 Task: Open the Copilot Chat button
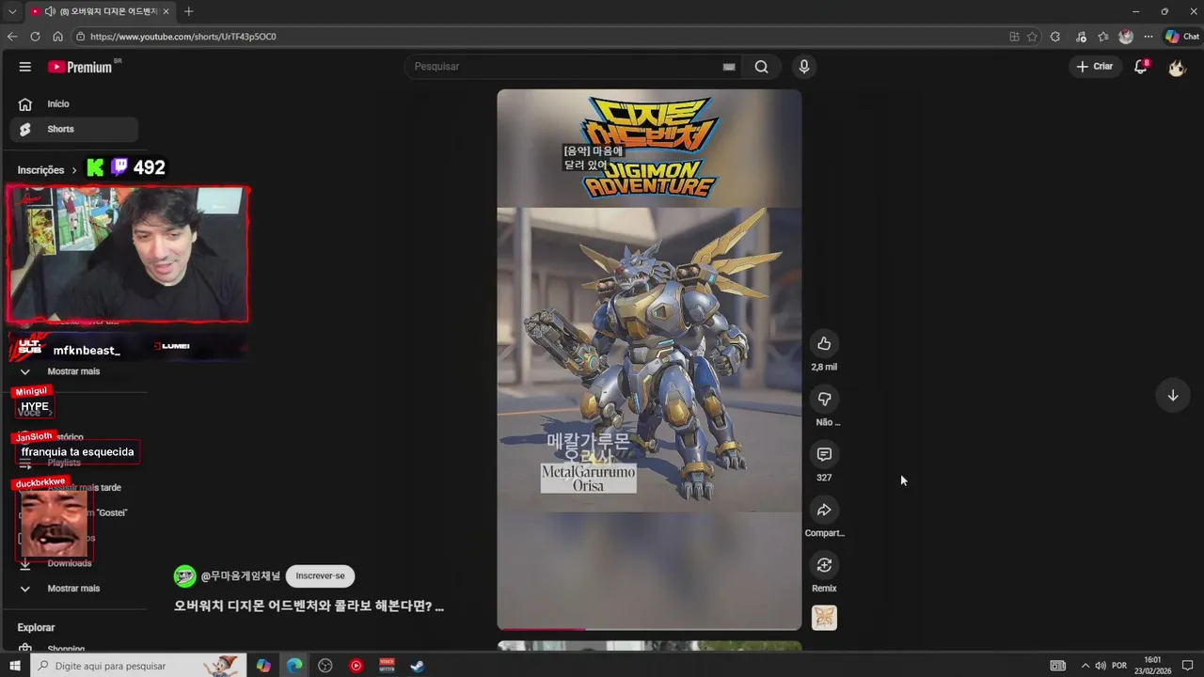pos(1181,37)
